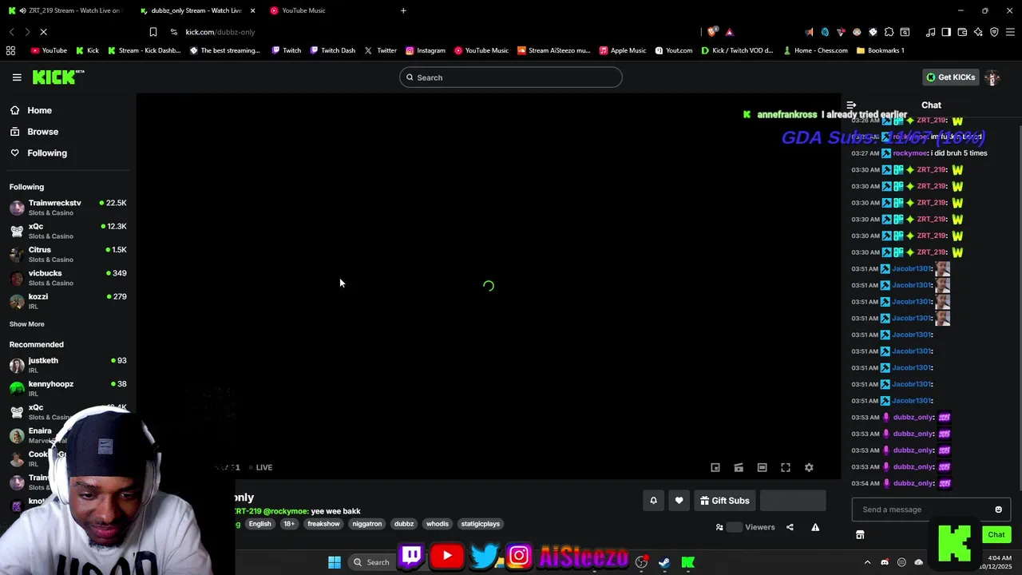Open the Windows Start menu

click(x=335, y=562)
